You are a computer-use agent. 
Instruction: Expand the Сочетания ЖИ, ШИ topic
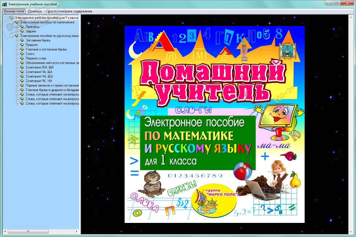[x=17, y=67]
